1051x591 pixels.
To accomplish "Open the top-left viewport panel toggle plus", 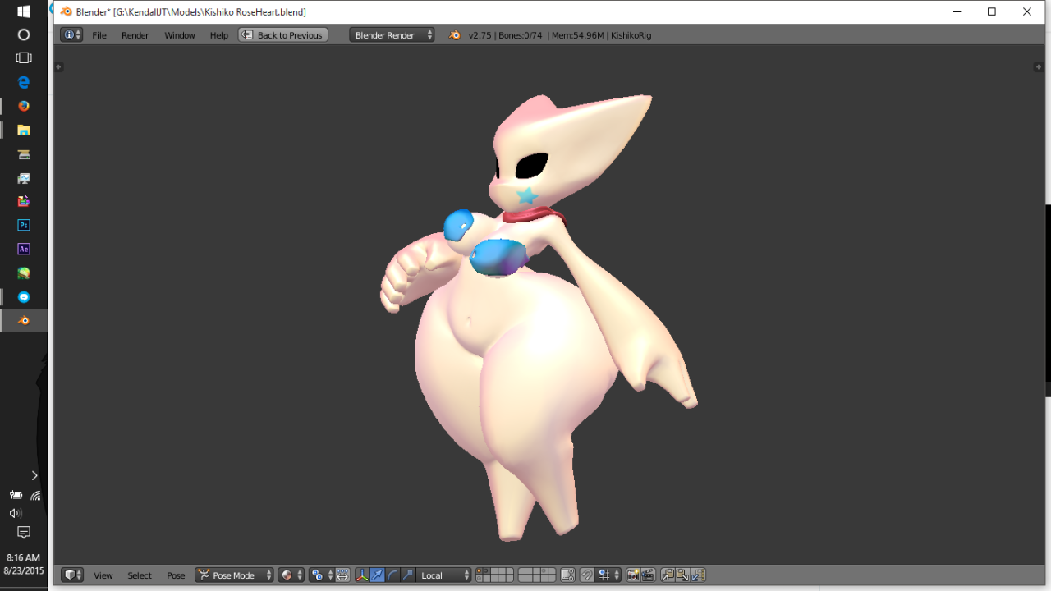I will 58,66.
